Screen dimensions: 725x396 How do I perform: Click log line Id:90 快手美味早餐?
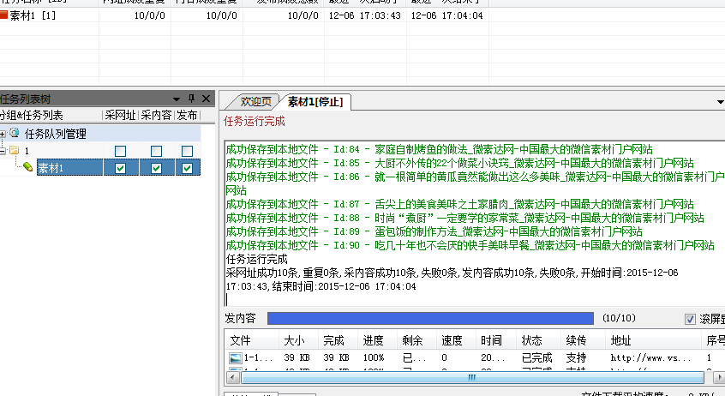pos(470,245)
